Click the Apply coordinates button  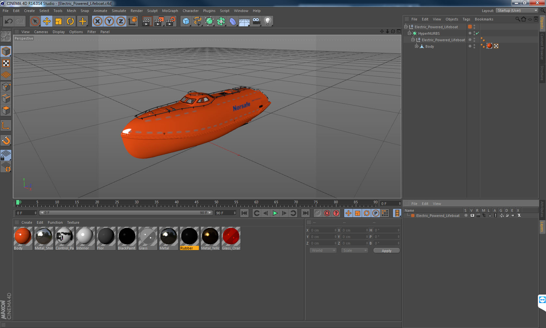pos(386,251)
